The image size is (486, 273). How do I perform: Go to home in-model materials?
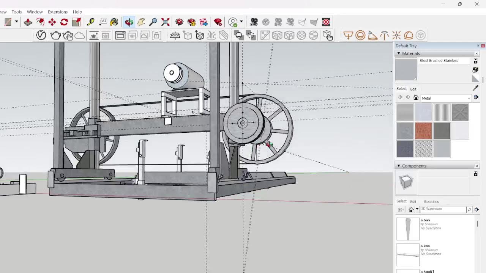tap(416, 98)
